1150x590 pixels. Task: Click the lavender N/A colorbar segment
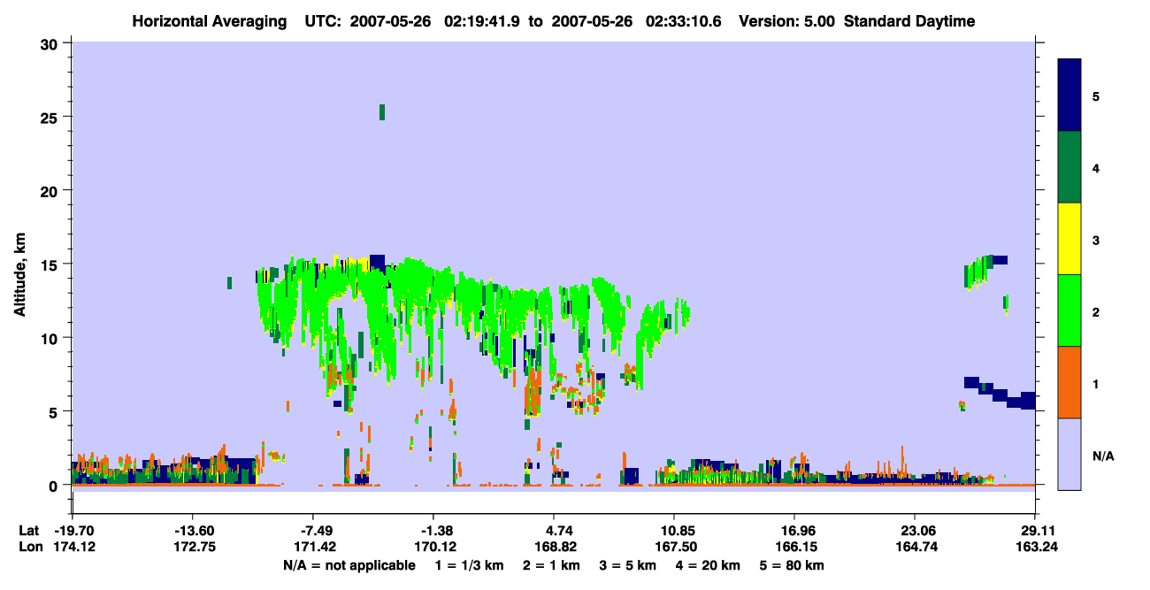tap(1069, 454)
